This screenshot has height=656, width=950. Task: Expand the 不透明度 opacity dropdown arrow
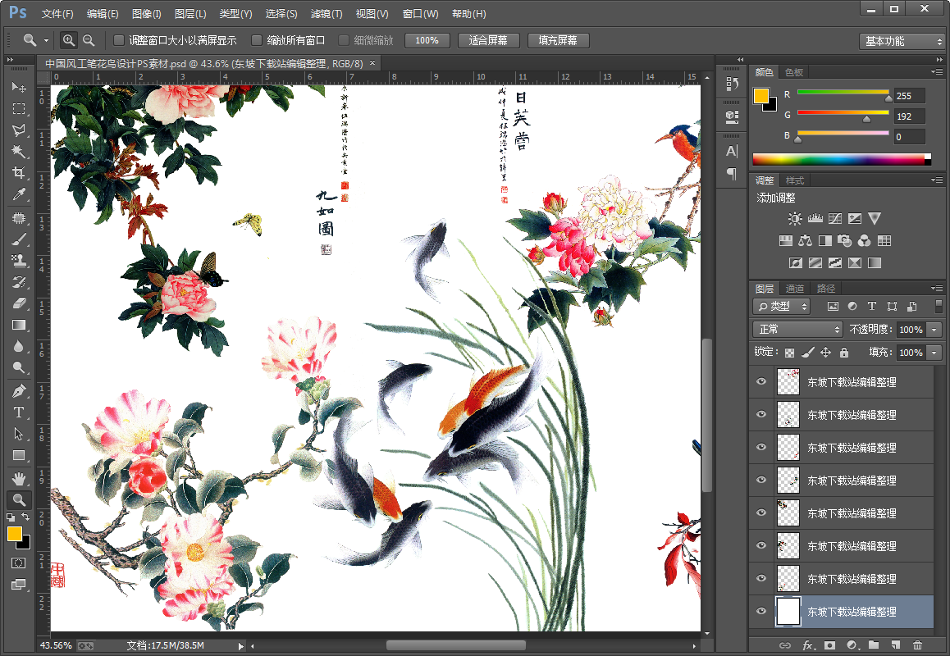(934, 330)
